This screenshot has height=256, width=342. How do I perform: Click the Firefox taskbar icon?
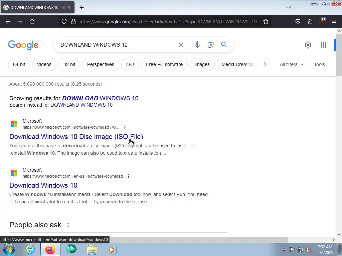pos(50,249)
